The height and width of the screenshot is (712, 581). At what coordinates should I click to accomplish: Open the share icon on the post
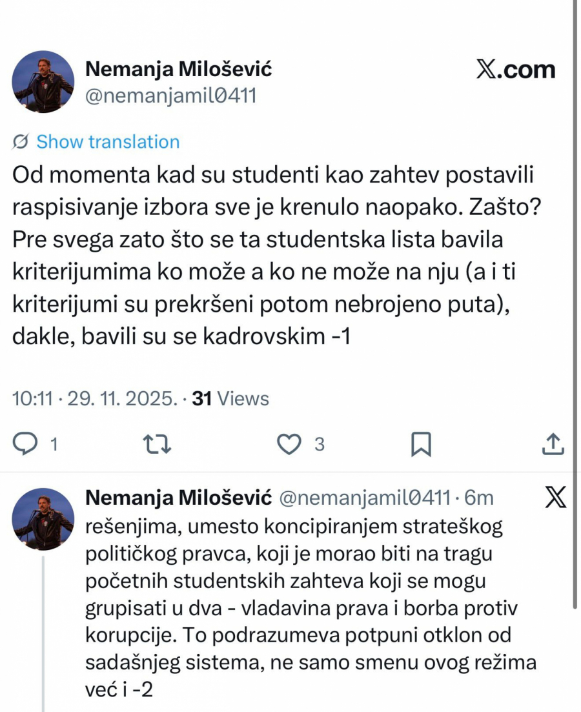553,444
